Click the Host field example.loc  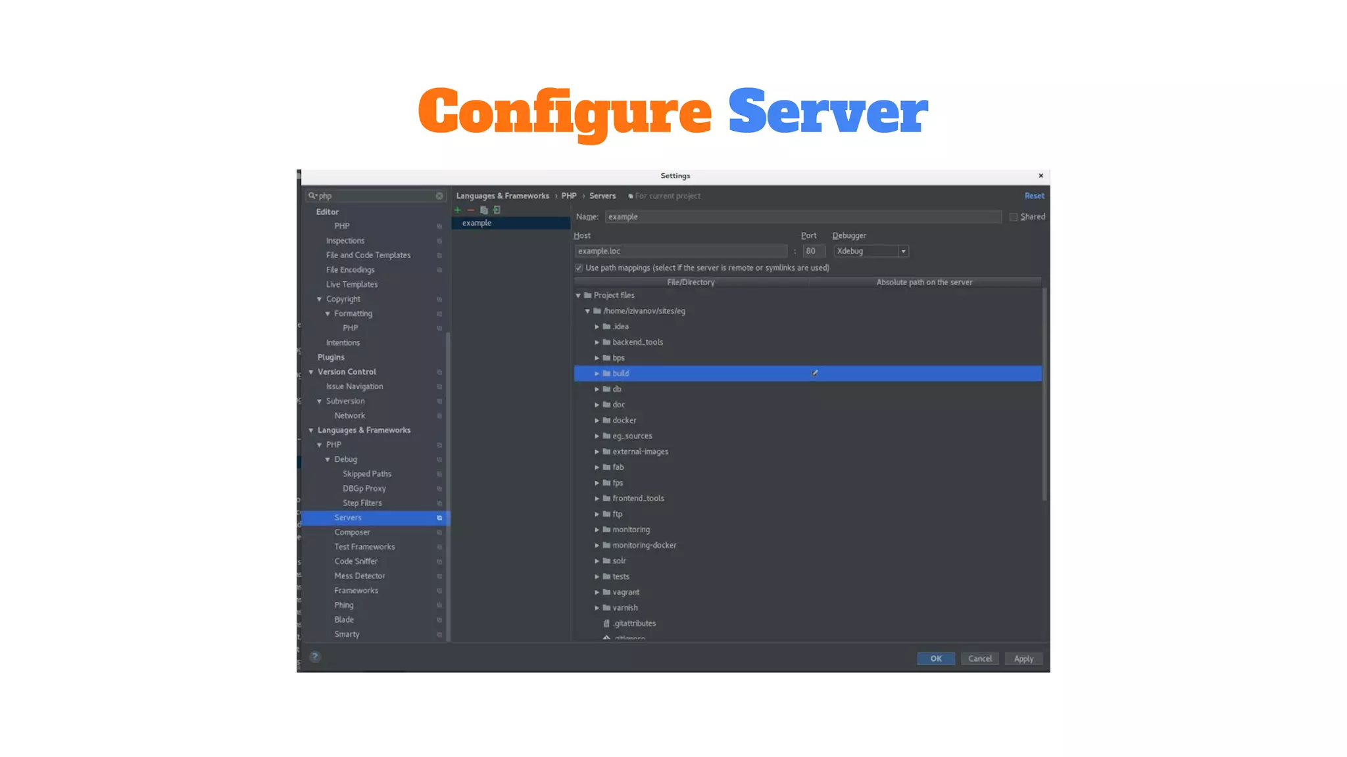tap(681, 251)
